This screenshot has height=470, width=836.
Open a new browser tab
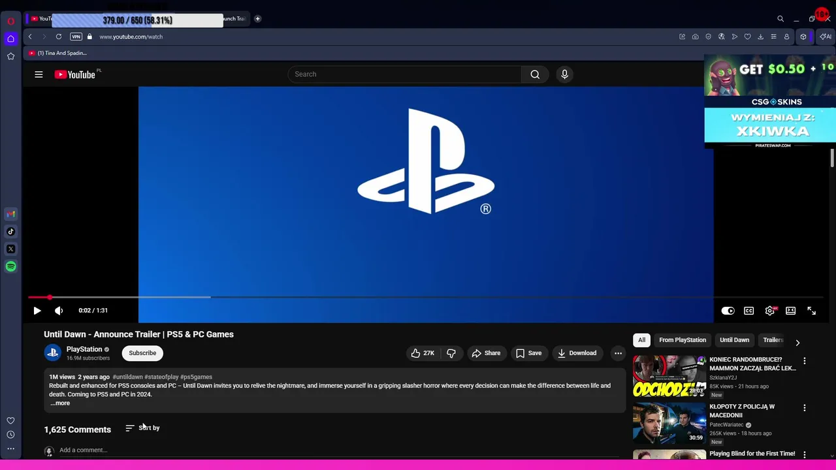[x=257, y=19]
